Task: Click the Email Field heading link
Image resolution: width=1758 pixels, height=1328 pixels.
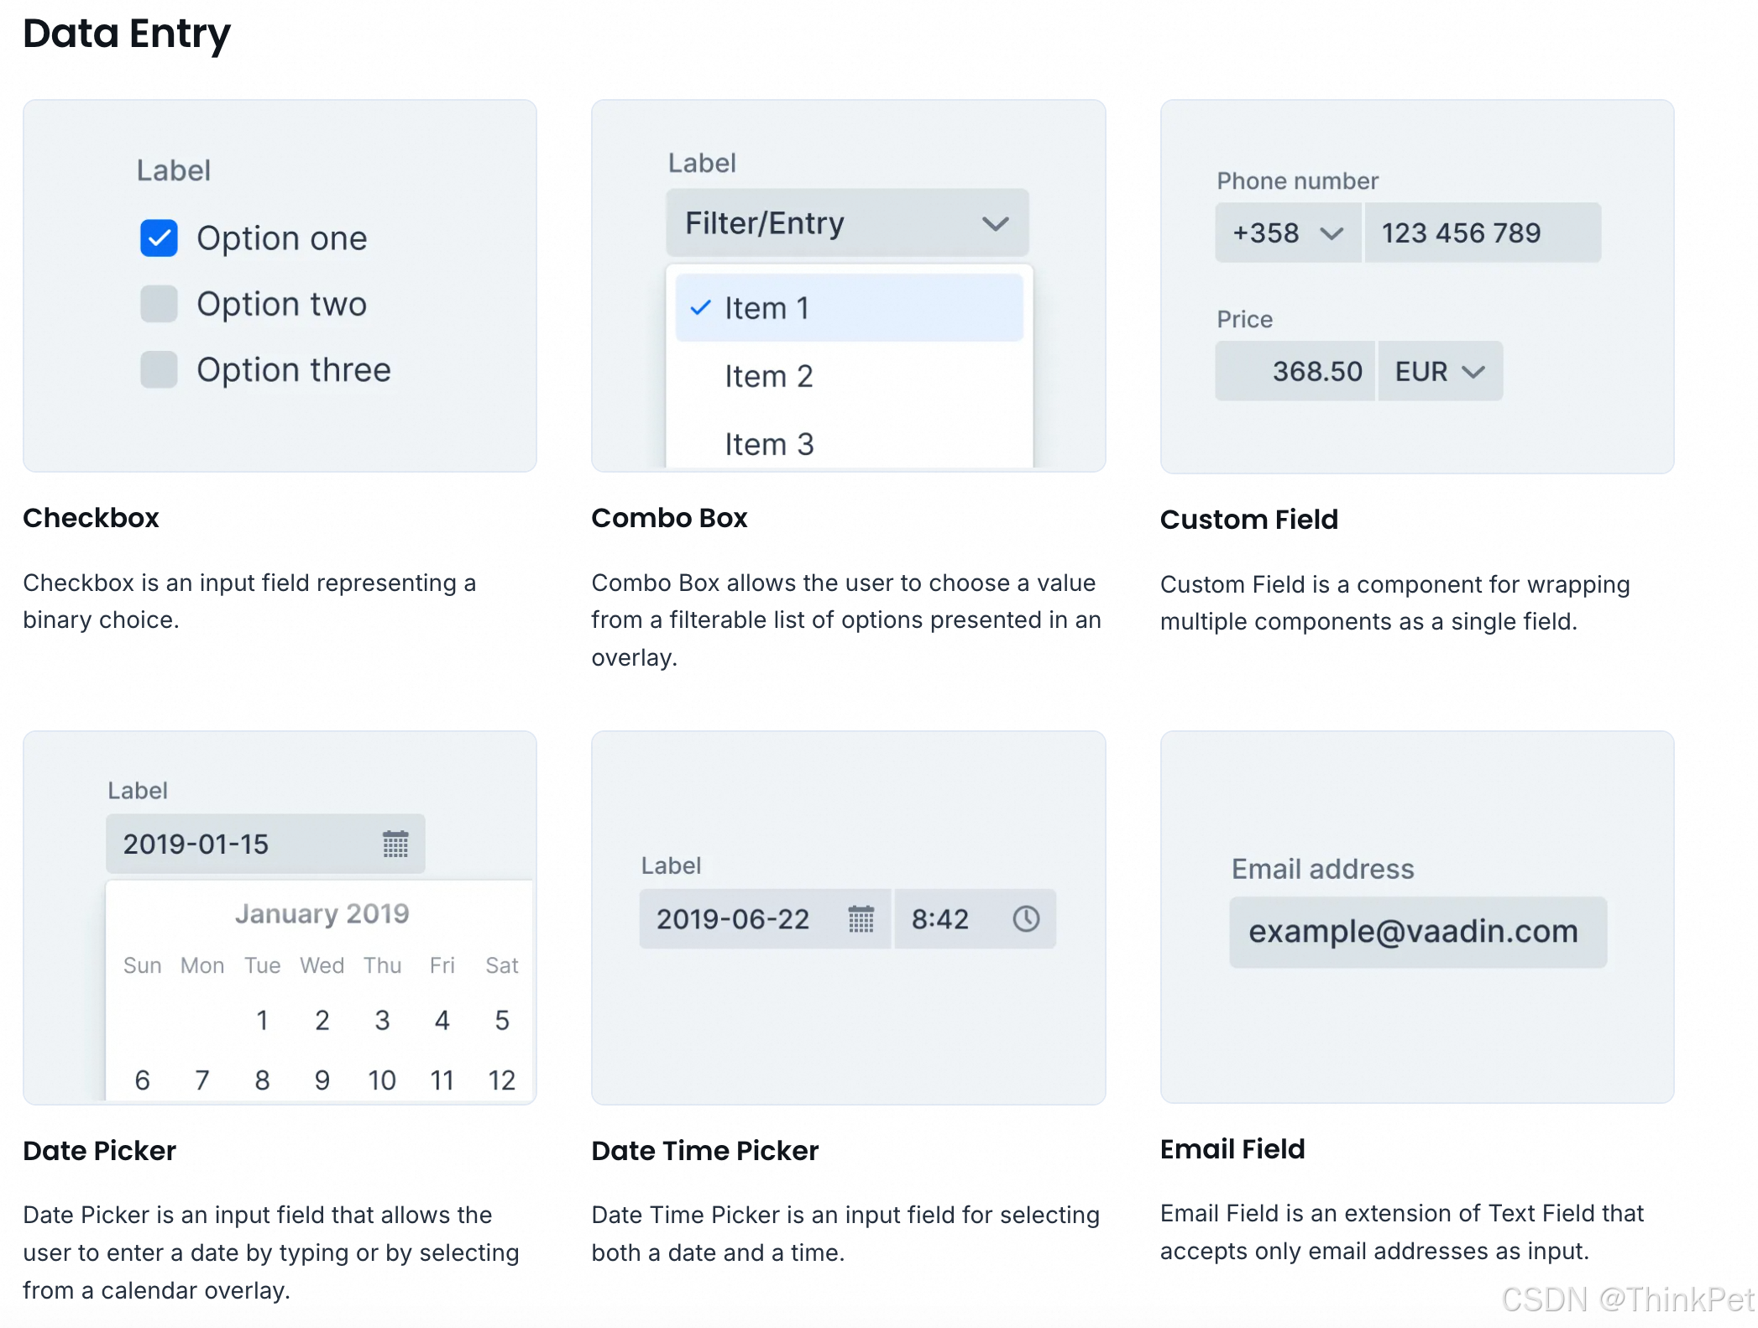Action: [1232, 1149]
